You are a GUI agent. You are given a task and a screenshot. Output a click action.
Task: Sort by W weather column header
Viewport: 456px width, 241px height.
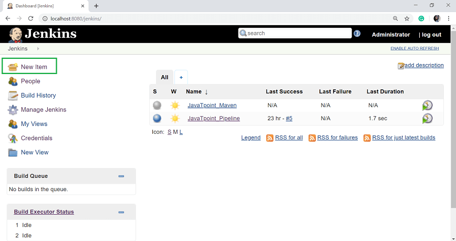pyautogui.click(x=173, y=91)
